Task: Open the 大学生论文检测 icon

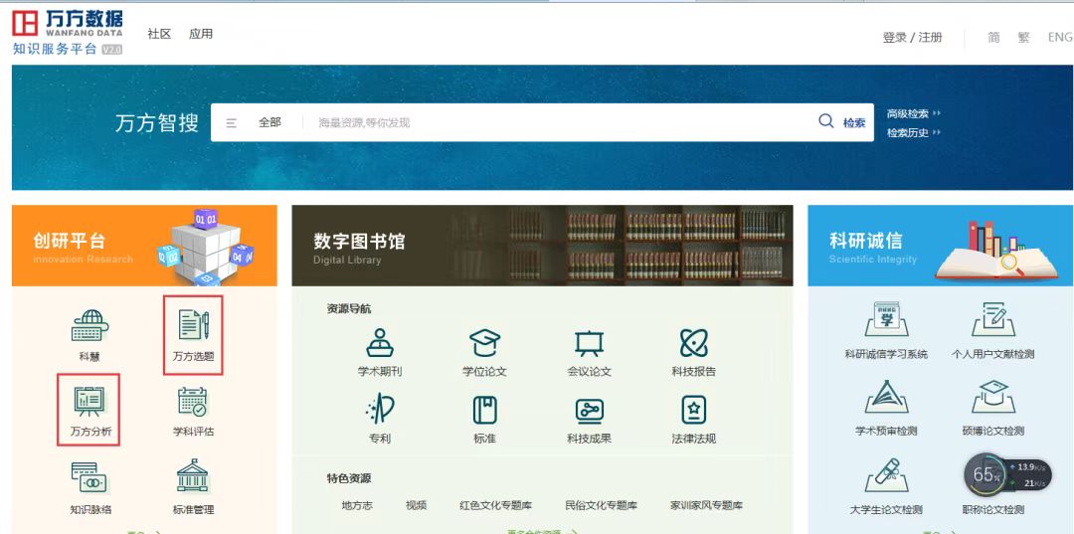Action: click(x=886, y=475)
